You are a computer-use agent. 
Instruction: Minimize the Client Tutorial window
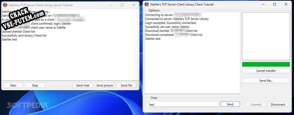(263, 4)
